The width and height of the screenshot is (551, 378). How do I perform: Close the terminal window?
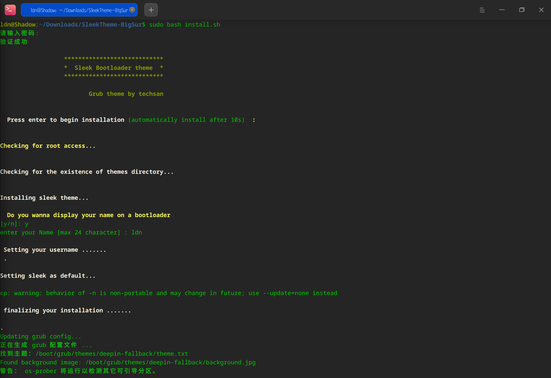coord(541,10)
